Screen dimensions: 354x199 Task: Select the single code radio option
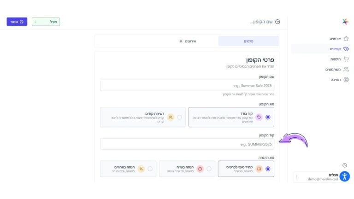268,117
